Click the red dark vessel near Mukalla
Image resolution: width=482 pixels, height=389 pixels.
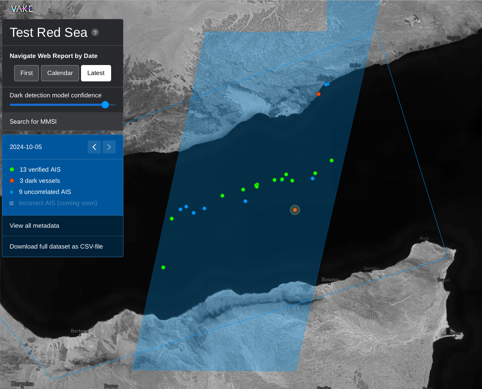(x=318, y=94)
